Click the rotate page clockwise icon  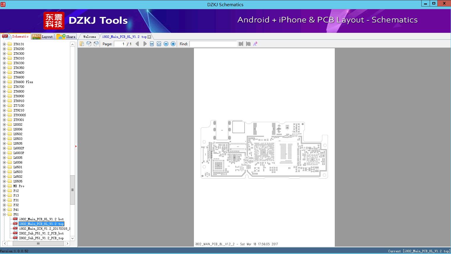point(89,43)
